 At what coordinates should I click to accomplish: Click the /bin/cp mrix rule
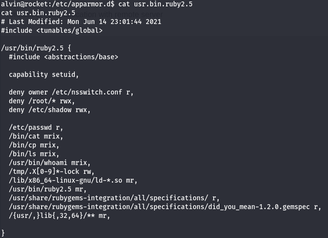[x=34, y=145]
